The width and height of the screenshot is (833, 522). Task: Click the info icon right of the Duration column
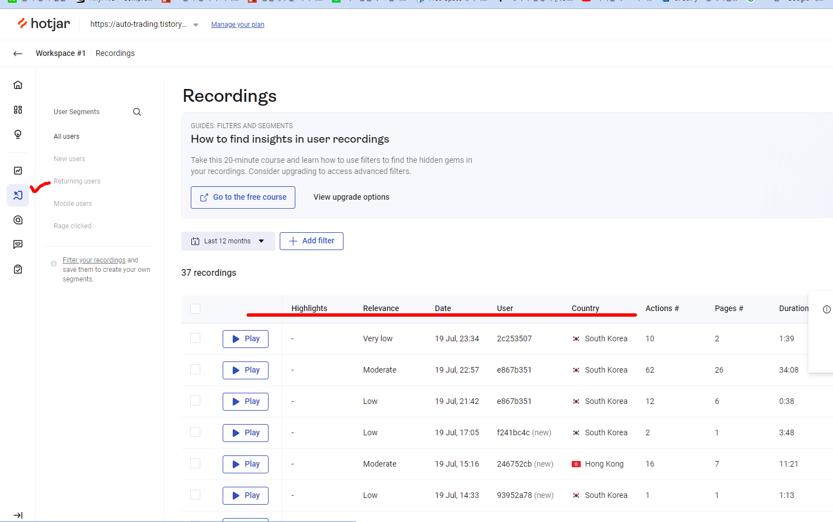click(827, 309)
